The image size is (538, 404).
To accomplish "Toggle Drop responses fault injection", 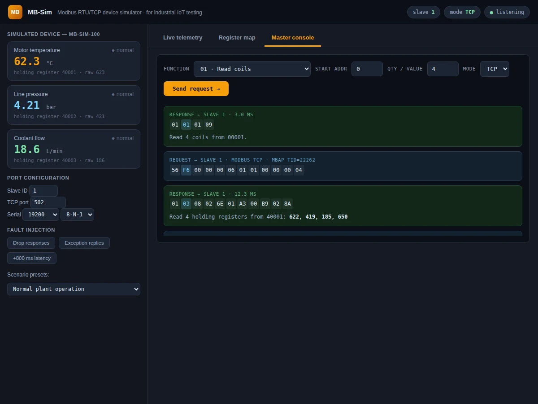I will [x=31, y=243].
